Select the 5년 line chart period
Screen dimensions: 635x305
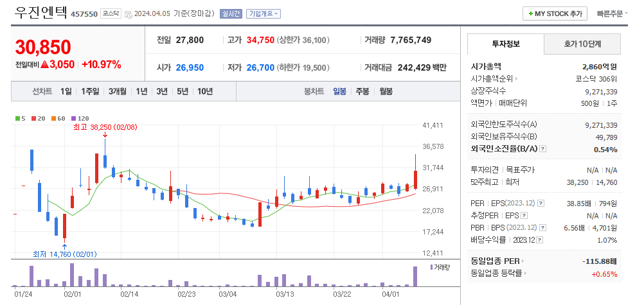tap(183, 91)
